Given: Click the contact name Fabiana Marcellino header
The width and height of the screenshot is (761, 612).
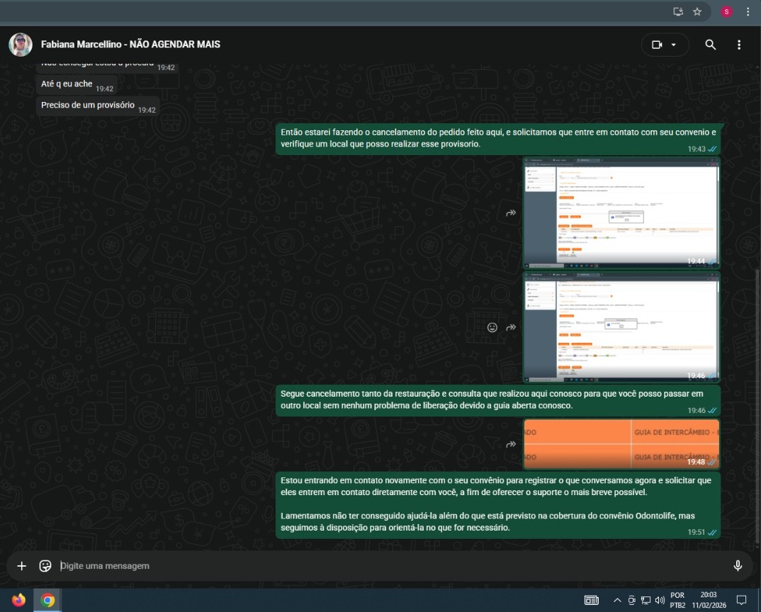Looking at the screenshot, I should (x=130, y=45).
